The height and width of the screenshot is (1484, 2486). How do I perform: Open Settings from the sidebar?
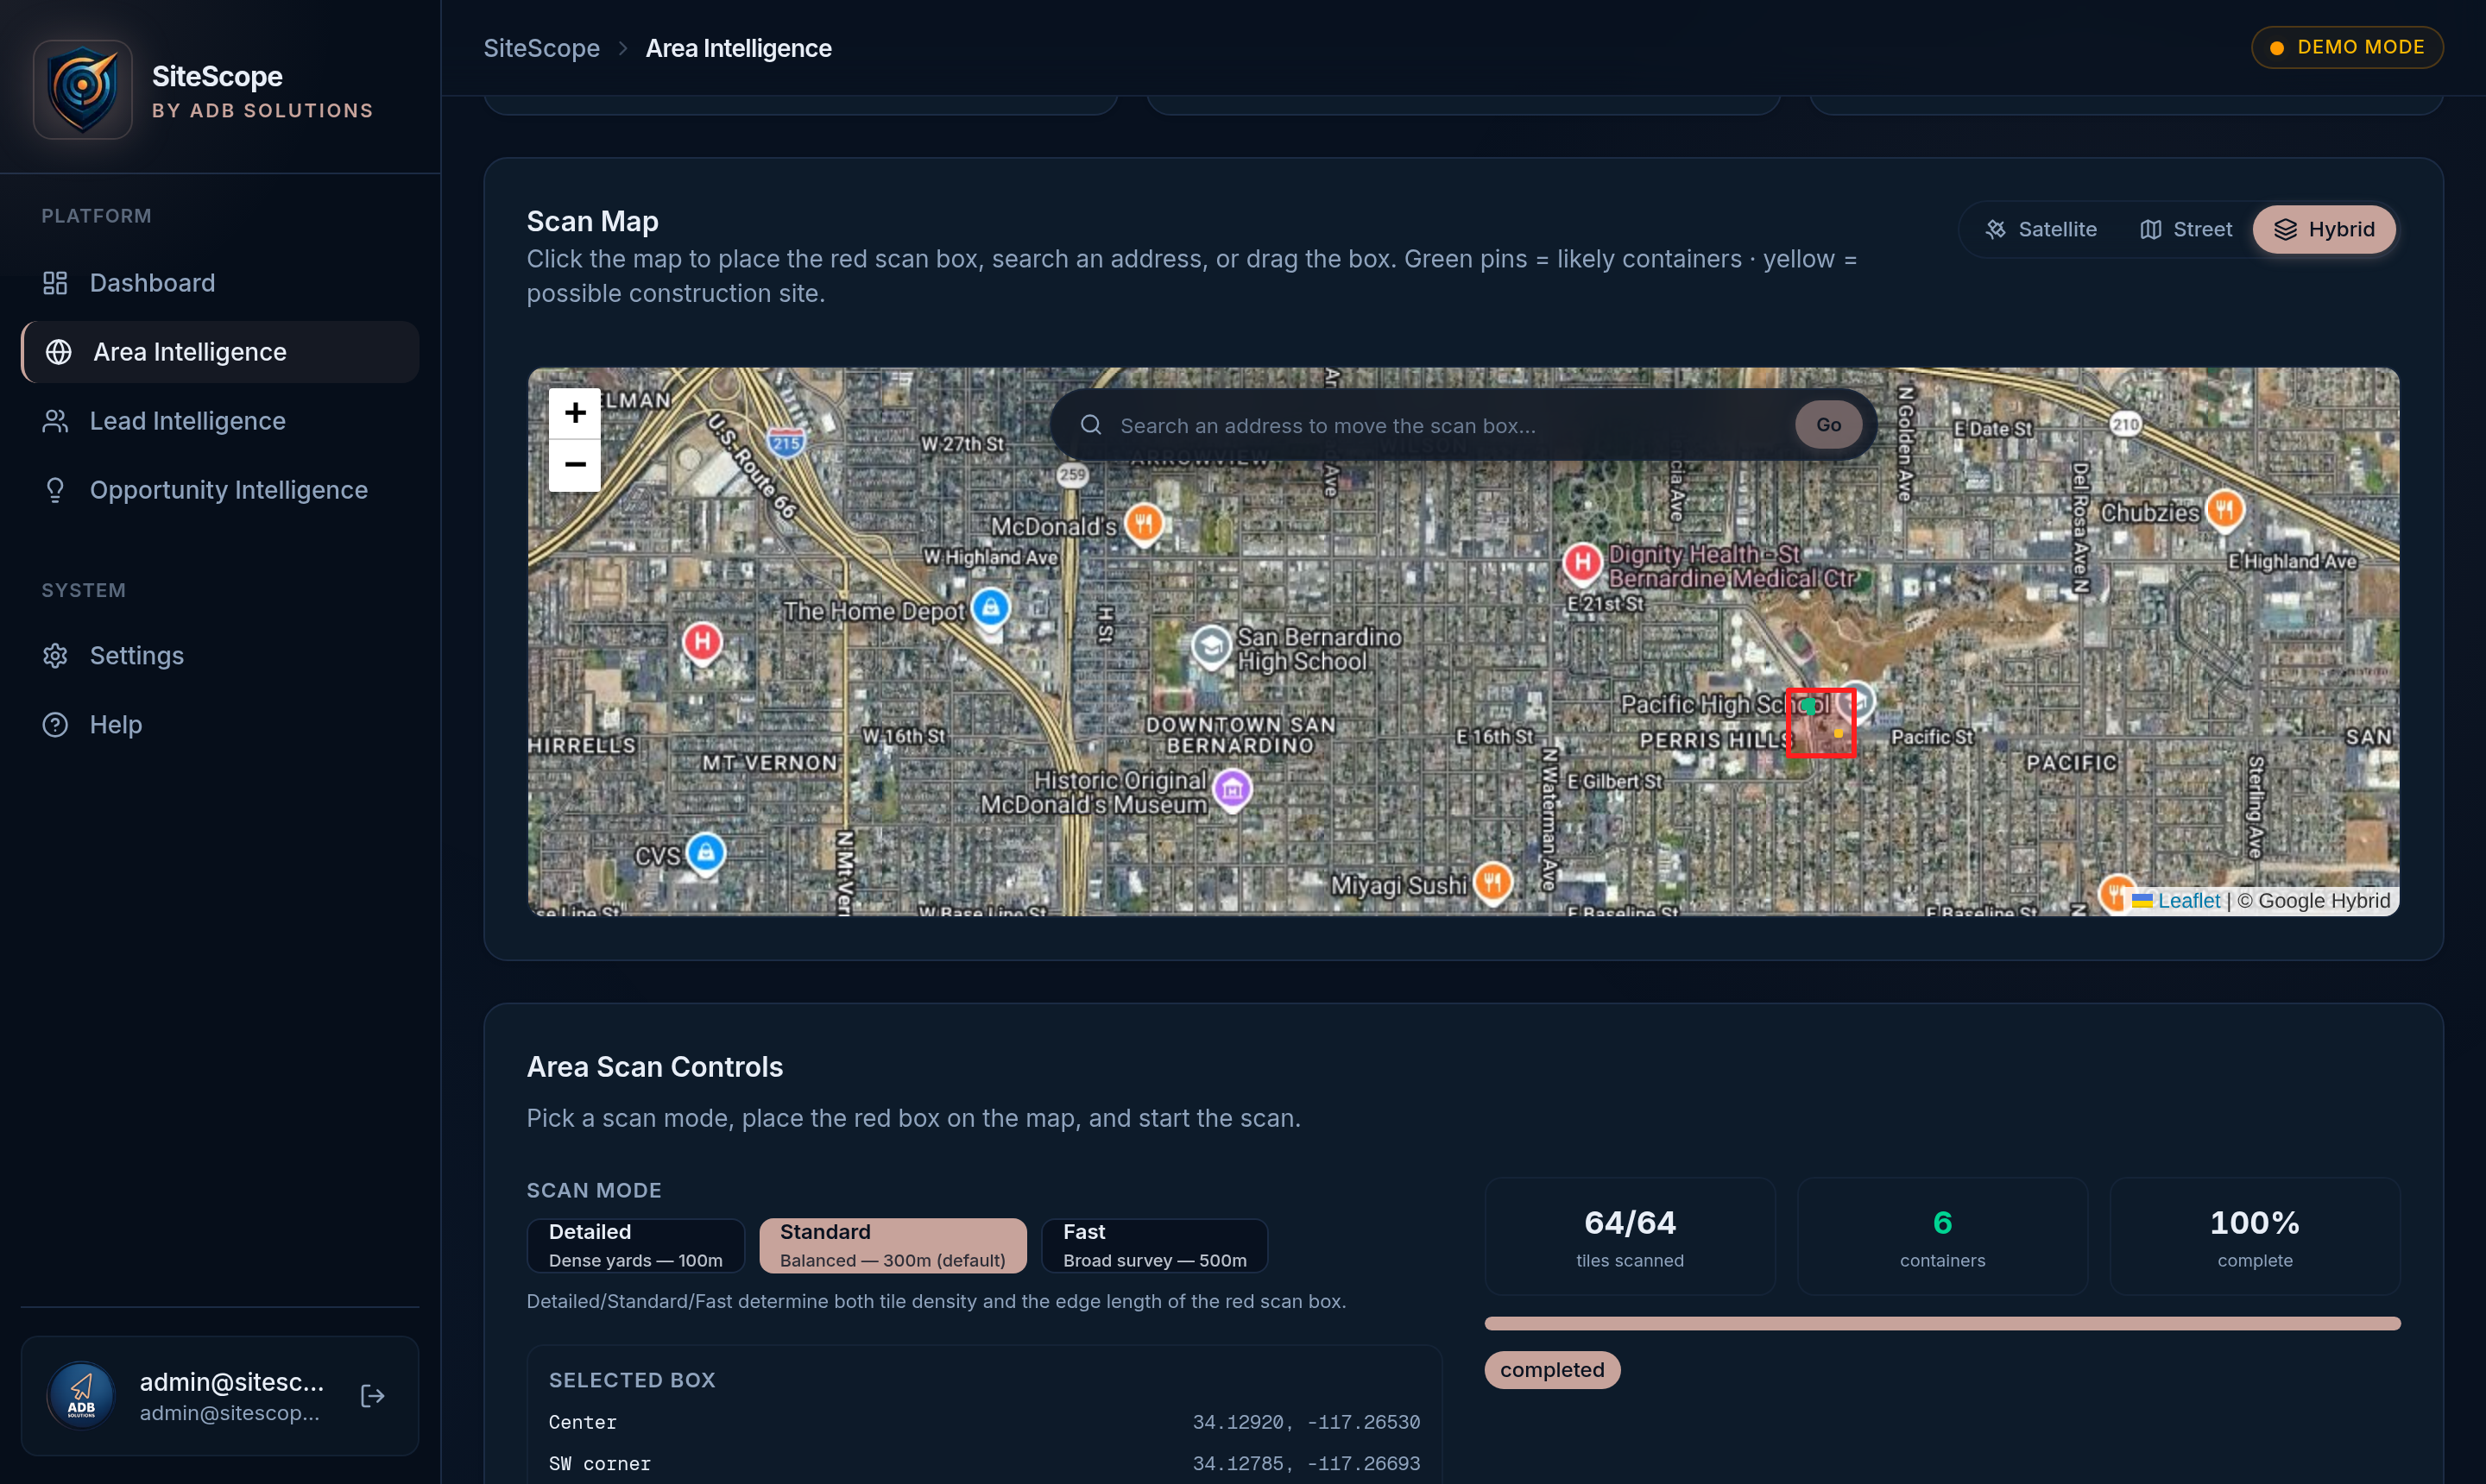pos(219,656)
